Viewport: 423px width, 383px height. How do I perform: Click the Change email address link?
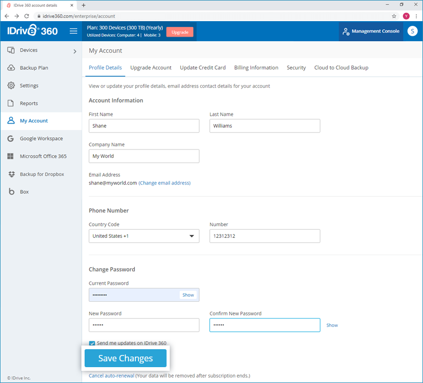pos(164,183)
